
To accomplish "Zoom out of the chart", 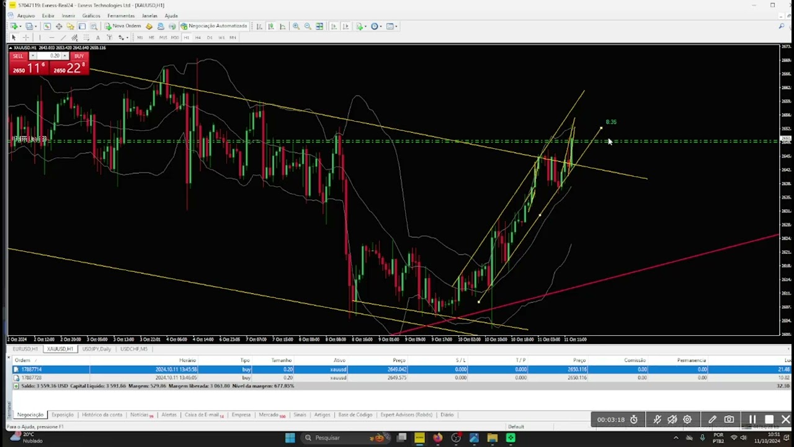I will 308,26.
